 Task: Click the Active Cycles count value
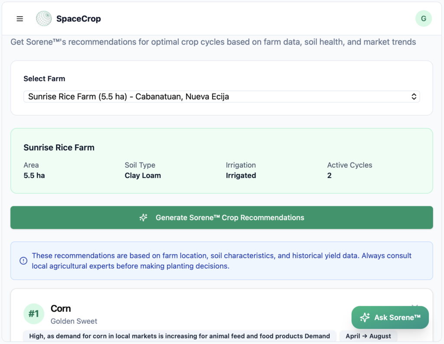click(330, 175)
